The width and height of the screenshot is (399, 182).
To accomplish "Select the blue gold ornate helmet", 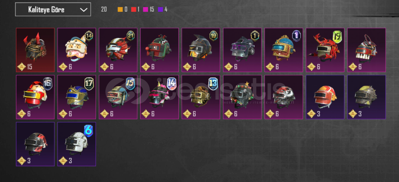I will pyautogui.click(x=284, y=50).
